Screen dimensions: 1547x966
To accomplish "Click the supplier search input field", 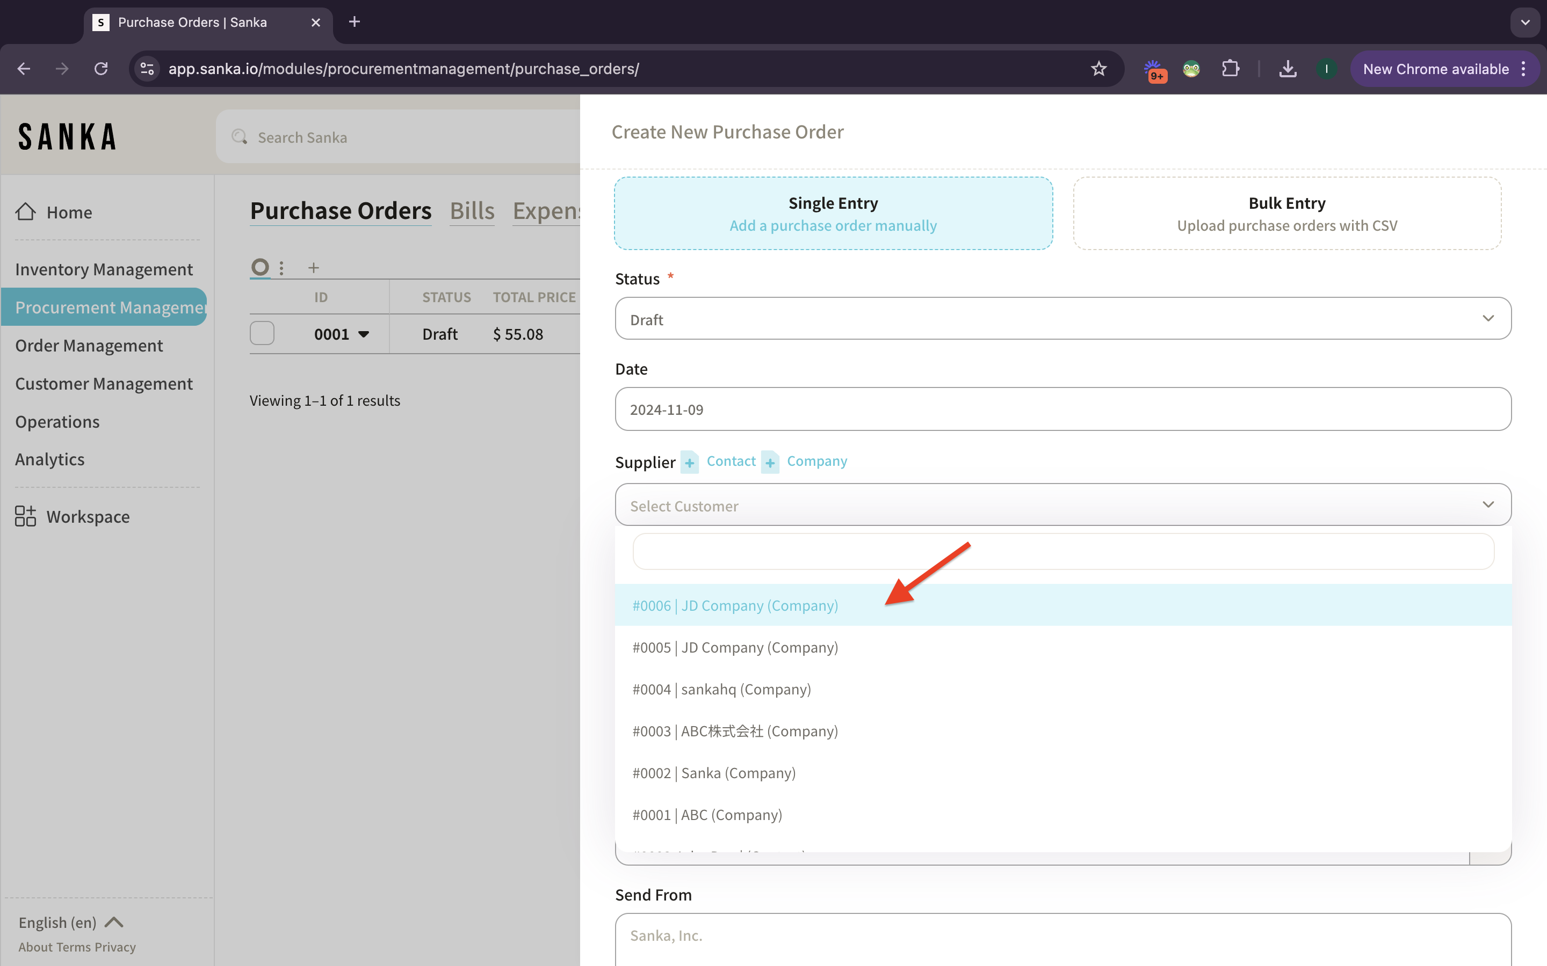I will [x=1062, y=551].
